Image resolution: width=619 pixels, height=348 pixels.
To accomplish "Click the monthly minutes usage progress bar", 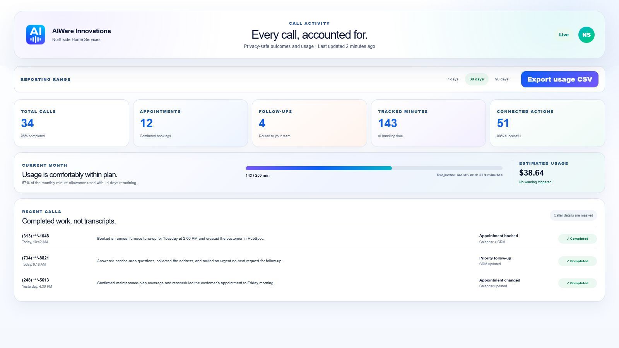I will click(x=374, y=168).
